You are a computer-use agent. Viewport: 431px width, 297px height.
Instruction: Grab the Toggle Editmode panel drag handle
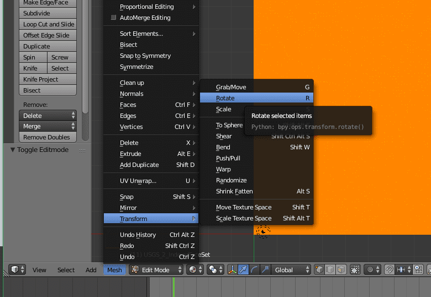point(82,150)
